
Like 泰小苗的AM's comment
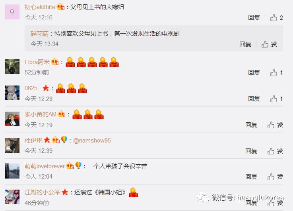275,125
